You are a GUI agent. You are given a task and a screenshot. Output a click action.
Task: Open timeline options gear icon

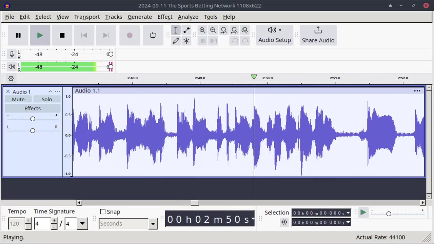pyautogui.click(x=11, y=78)
